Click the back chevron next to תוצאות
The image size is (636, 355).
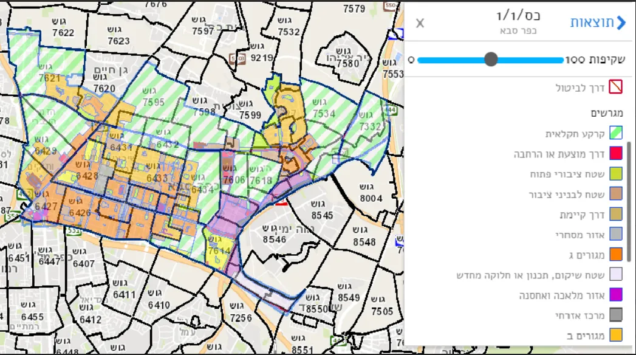tap(621, 23)
